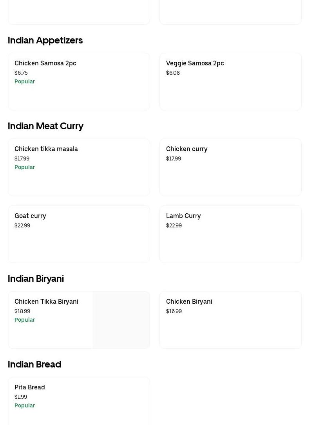The image size is (315, 425).
Task: Pick the Chicken Tikka Biryani item
Action: [46, 301]
